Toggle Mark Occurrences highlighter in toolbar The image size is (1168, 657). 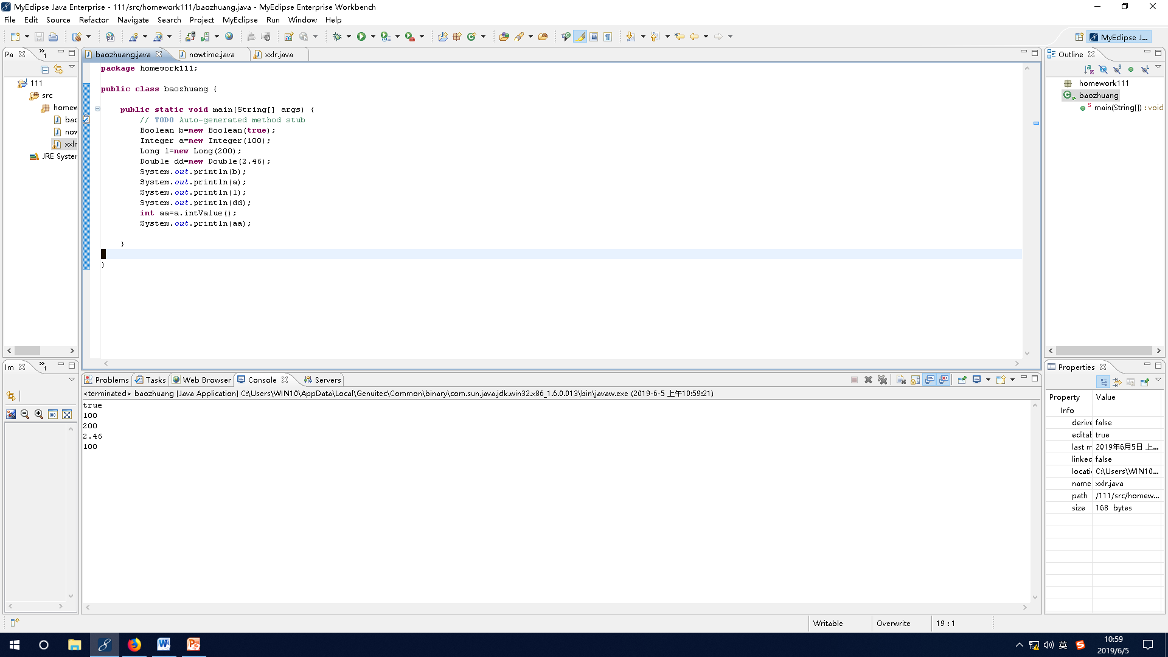click(x=580, y=36)
